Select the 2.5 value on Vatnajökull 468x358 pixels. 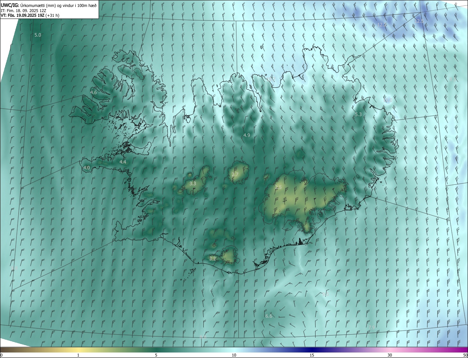[x=278, y=187]
